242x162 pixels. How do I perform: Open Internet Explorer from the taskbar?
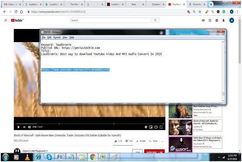tap(38, 157)
